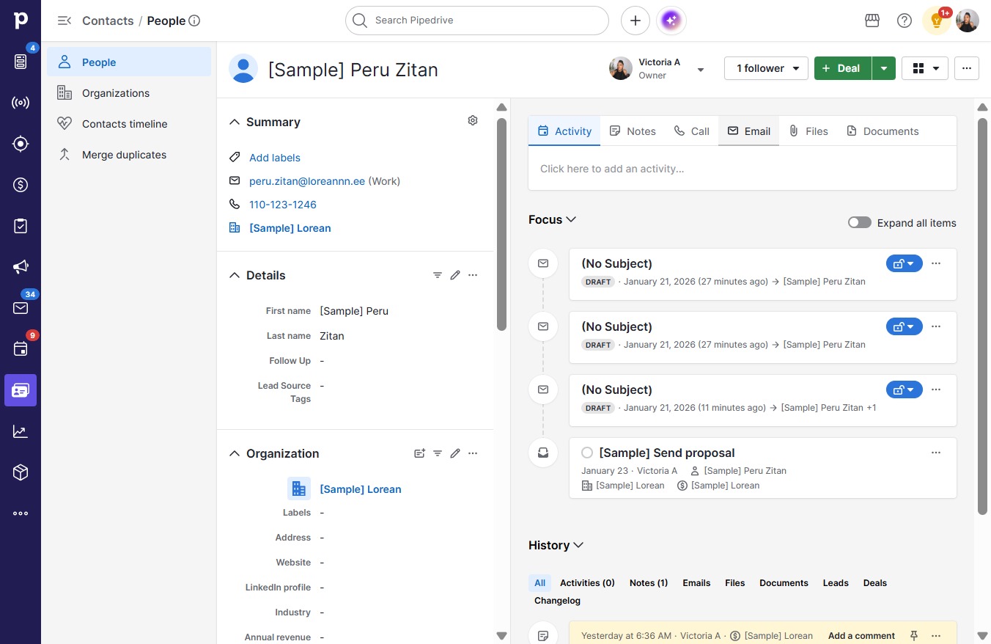
Task: Switch to the Notes tab
Action: tap(633, 131)
